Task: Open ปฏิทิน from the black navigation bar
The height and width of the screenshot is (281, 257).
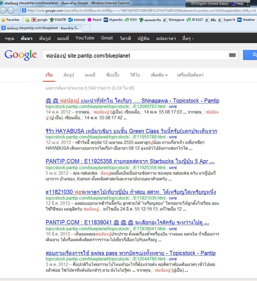Action: (x=143, y=38)
